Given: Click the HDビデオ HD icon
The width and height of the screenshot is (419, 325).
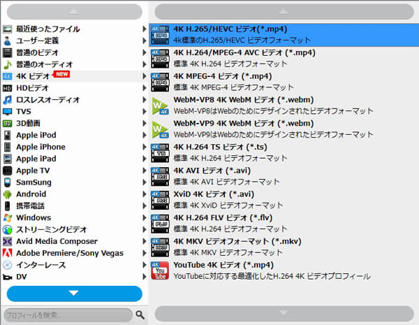Looking at the screenshot, I should pos(8,88).
